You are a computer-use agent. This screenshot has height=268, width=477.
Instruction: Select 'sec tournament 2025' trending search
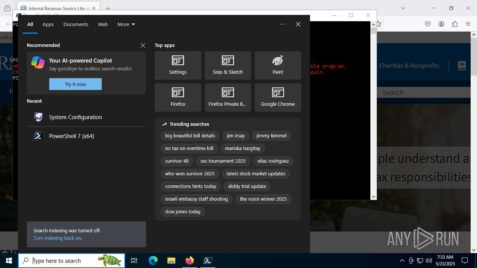click(x=223, y=161)
